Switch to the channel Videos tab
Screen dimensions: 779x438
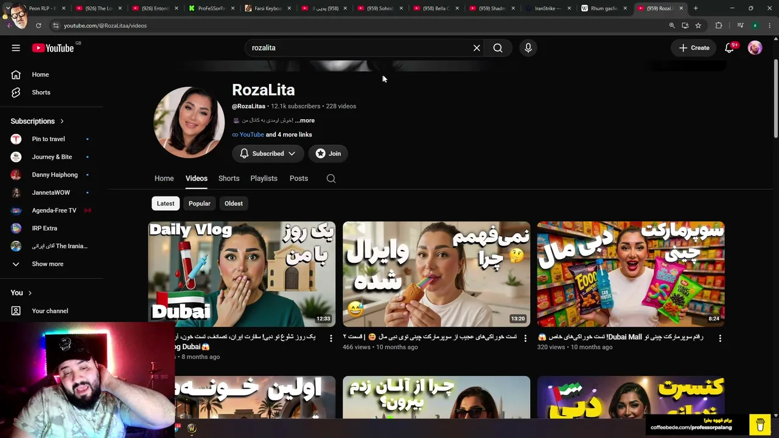(197, 178)
